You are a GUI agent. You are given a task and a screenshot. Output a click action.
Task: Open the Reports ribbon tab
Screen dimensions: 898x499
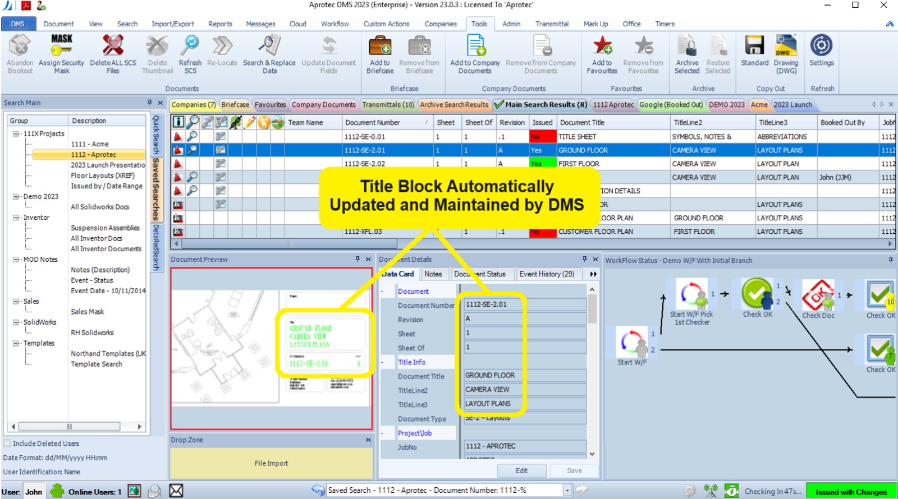(220, 24)
